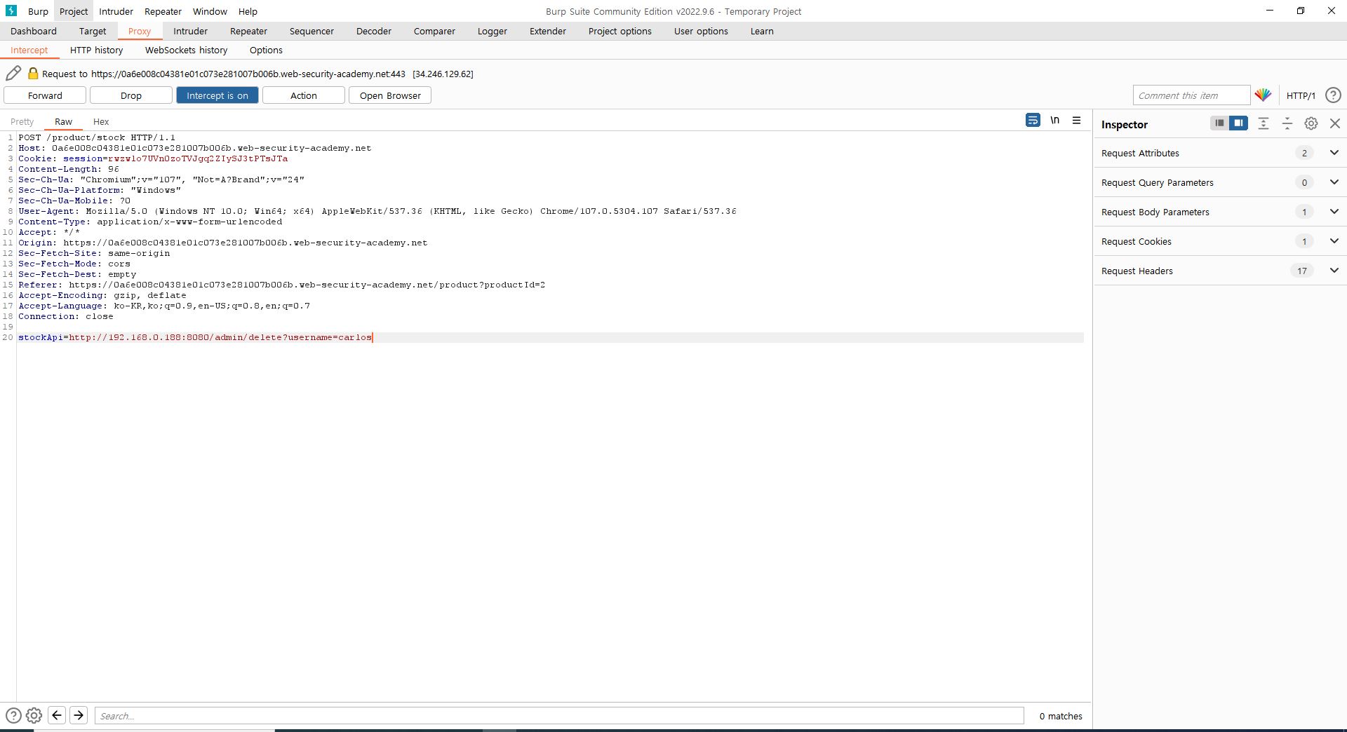Turn off Intercept is on
Screen dimensions: 1347x732
(x=217, y=95)
